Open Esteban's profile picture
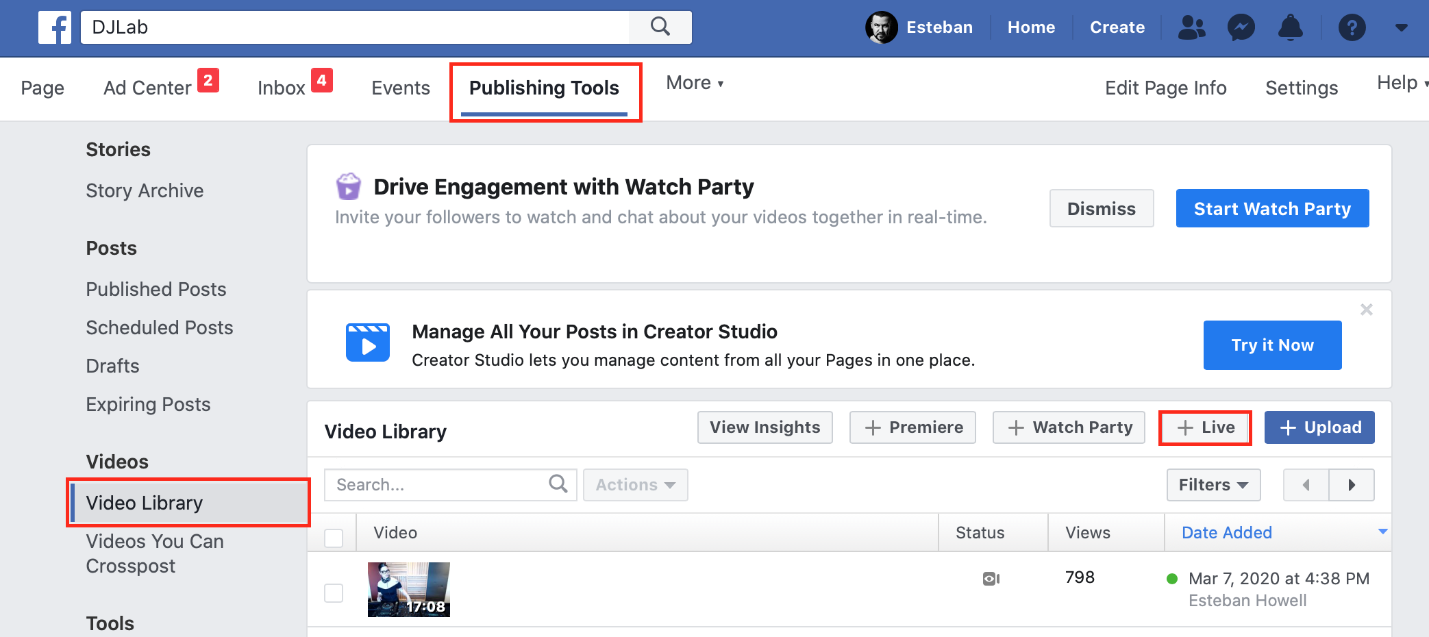Image resolution: width=1429 pixels, height=637 pixels. pos(881,27)
